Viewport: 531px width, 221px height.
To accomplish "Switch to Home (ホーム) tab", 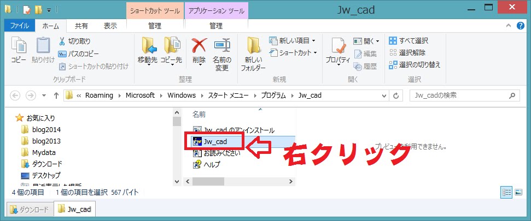I will coord(51,26).
